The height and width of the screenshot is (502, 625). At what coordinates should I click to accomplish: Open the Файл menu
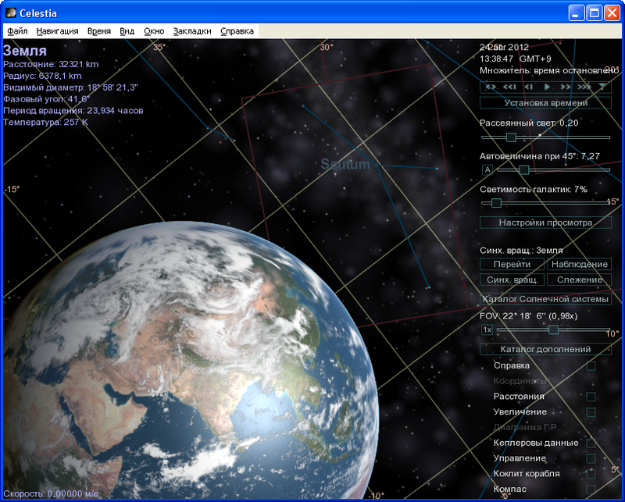[x=17, y=31]
